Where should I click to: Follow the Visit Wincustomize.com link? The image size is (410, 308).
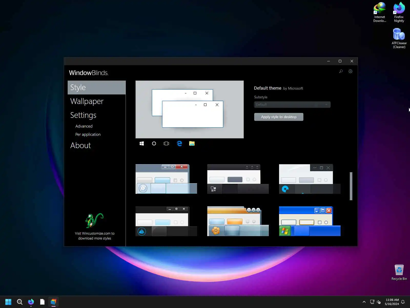coord(95,236)
